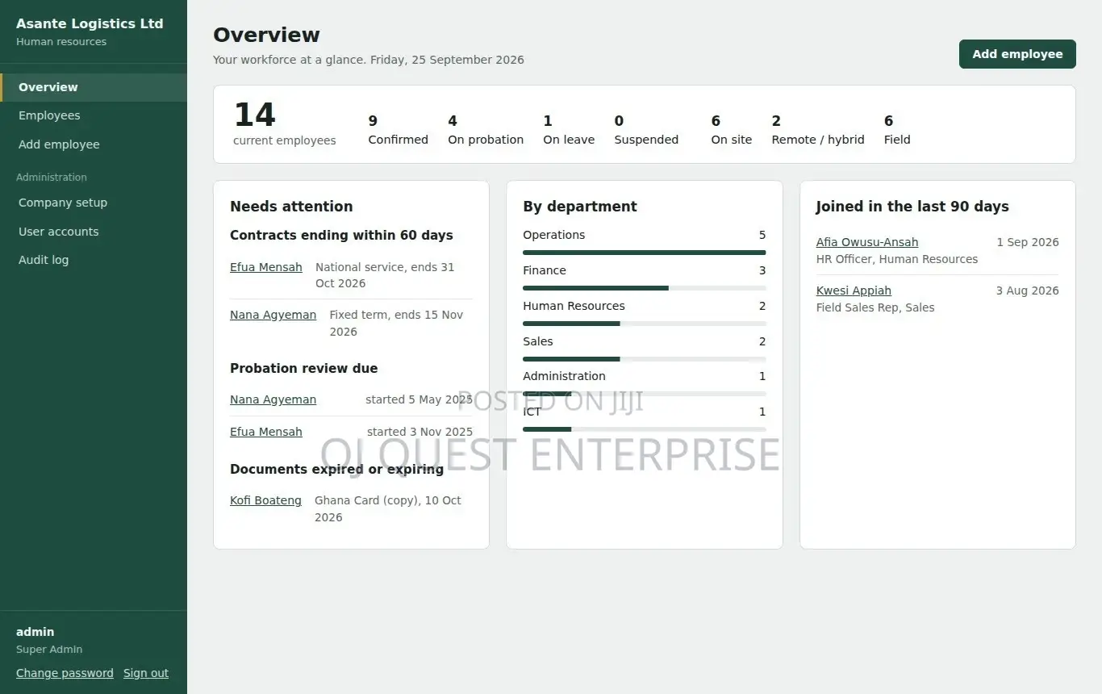Open the Overview page in the sidebar
The width and height of the screenshot is (1102, 694).
pyautogui.click(x=94, y=87)
